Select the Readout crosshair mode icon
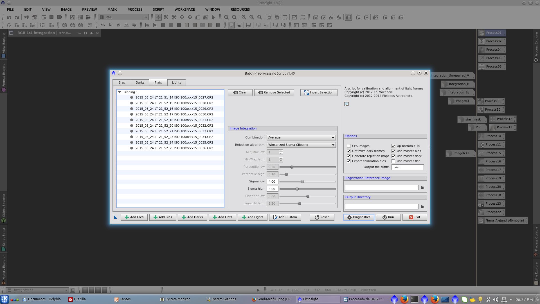Image resolution: width=540 pixels, height=304 pixels. 158,17
